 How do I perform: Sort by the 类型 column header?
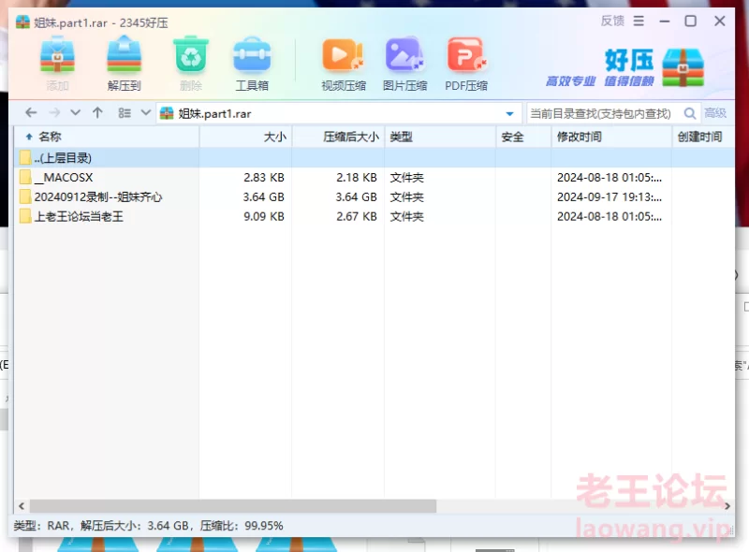click(x=440, y=137)
